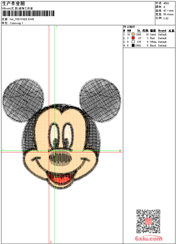Select the title '生产作业图'
Image resolution: width=176 pixels, height=244 pixels.
click(13, 3)
